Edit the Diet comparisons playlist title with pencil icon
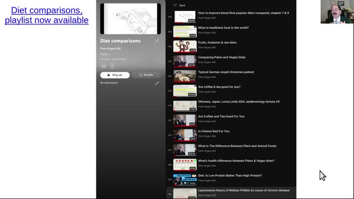The width and height of the screenshot is (354, 199). pyautogui.click(x=157, y=41)
